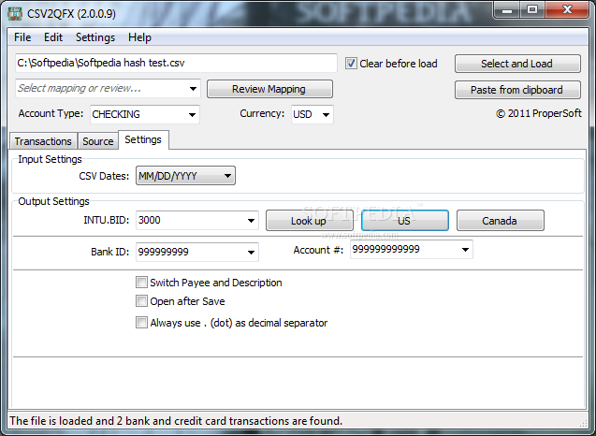Open the Settings menu in menu bar
The height and width of the screenshot is (436, 596).
coord(95,37)
